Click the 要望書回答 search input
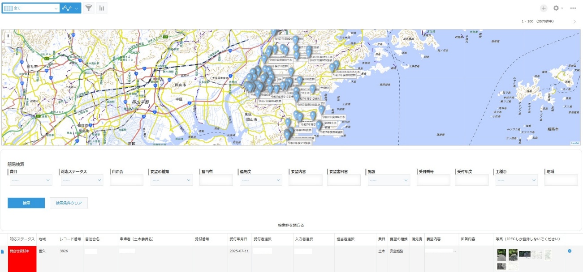The height and width of the screenshot is (272, 583). coord(344,180)
